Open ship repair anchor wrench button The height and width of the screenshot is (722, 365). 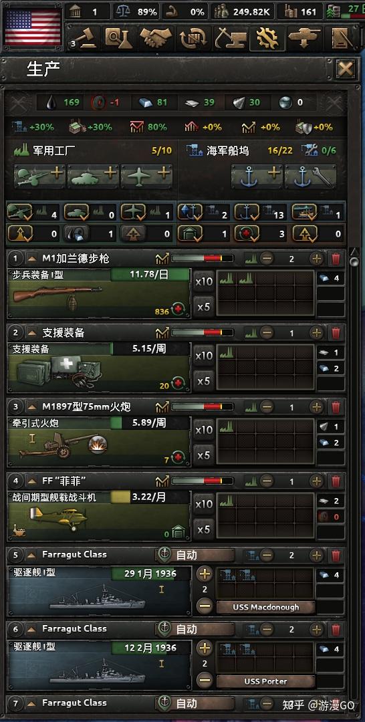(310, 176)
